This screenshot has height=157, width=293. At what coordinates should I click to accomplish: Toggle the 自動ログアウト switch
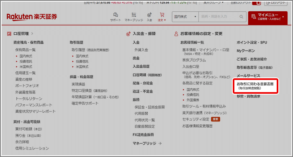click(x=256, y=3)
